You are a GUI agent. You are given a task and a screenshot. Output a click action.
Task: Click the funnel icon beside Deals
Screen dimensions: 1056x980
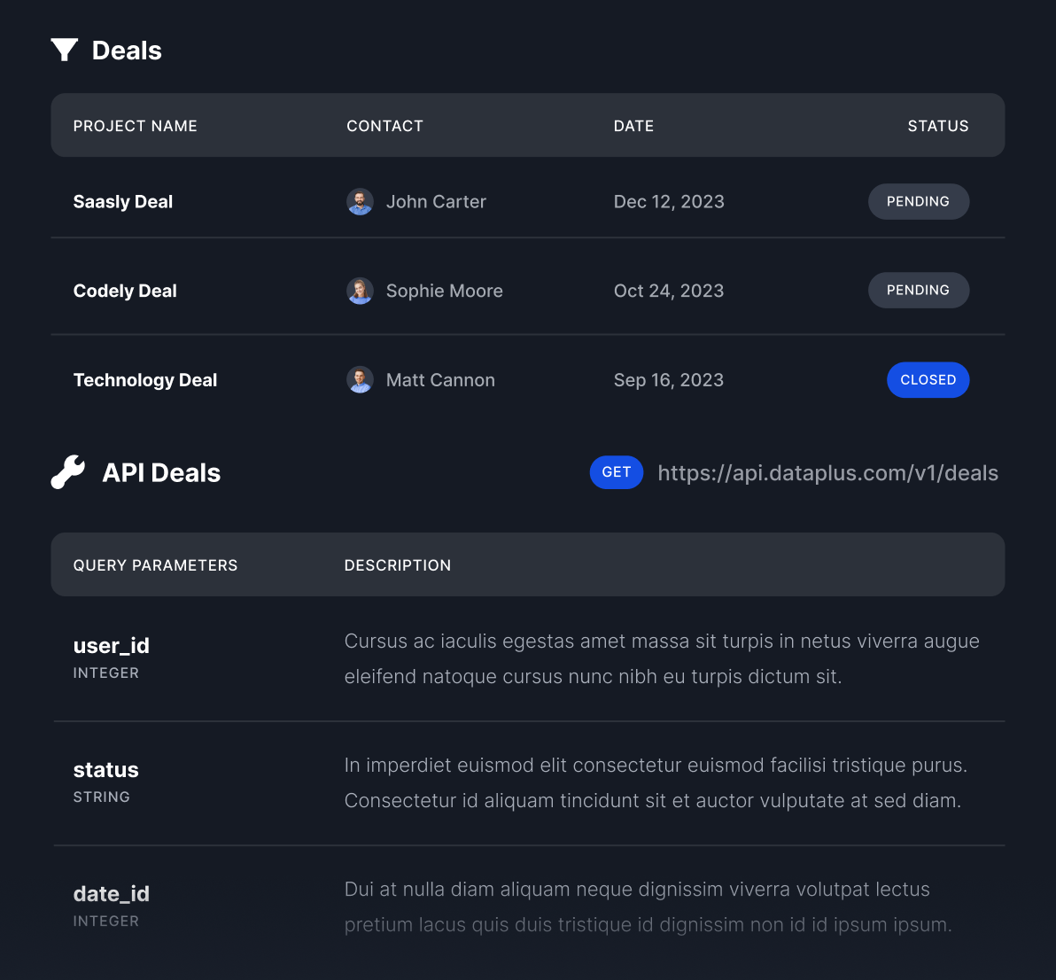click(65, 50)
